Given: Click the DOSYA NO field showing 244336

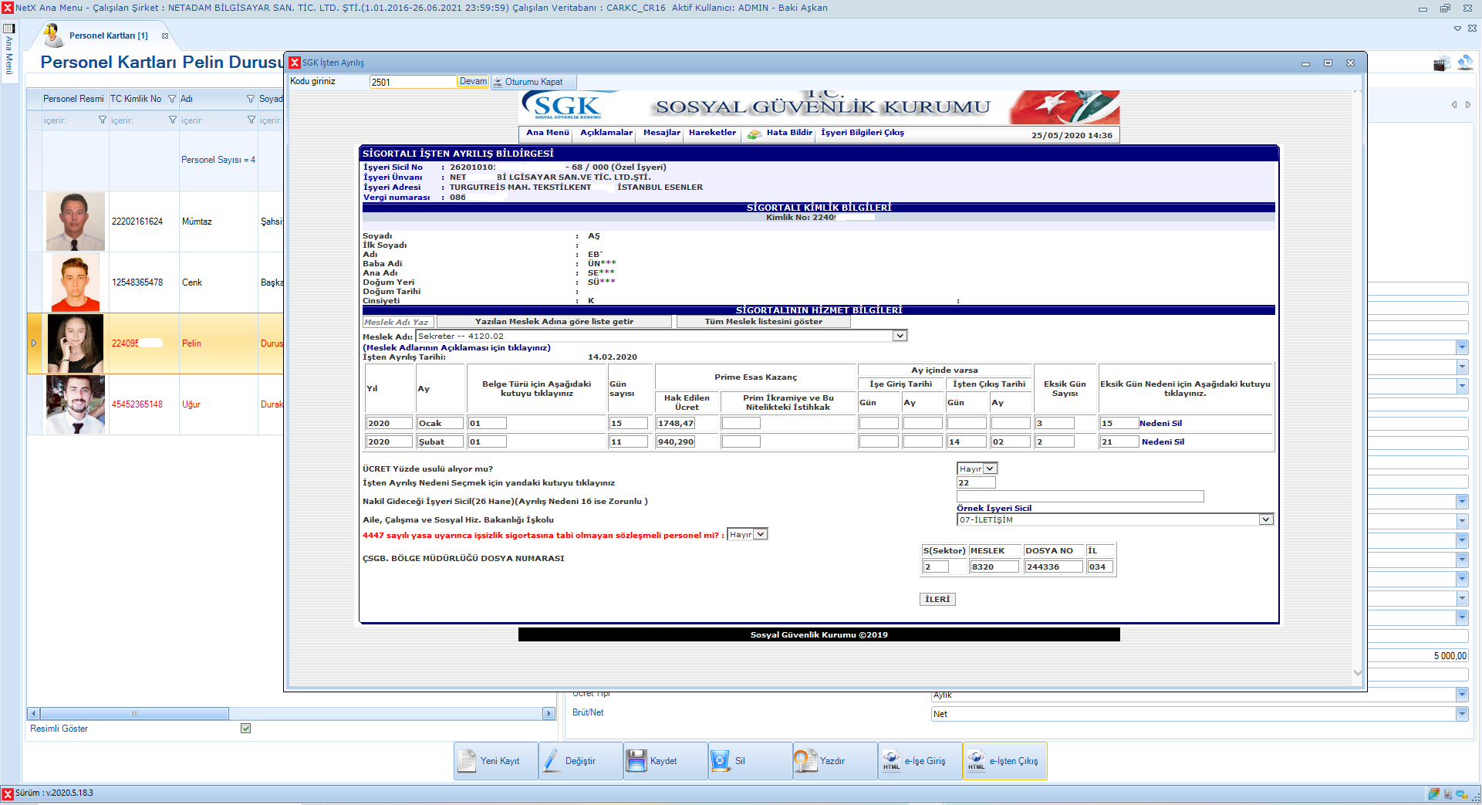Looking at the screenshot, I should (1054, 567).
